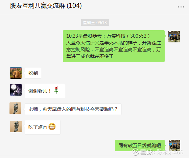Click the bear avatar next to 收到
This screenshot has height=158, width=189.
pyautogui.click(x=16, y=73)
